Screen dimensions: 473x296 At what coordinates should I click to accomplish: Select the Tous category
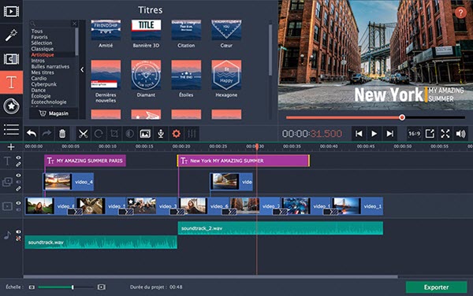coord(37,31)
